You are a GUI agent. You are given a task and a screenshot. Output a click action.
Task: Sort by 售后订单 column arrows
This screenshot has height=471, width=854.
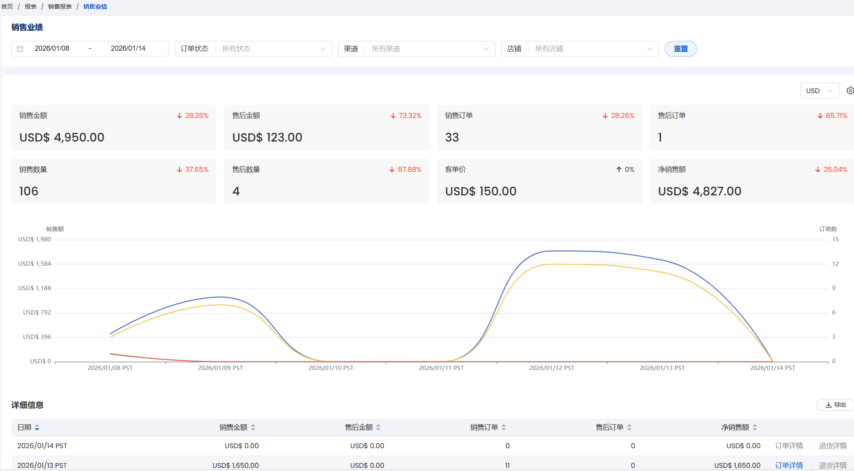pos(629,427)
